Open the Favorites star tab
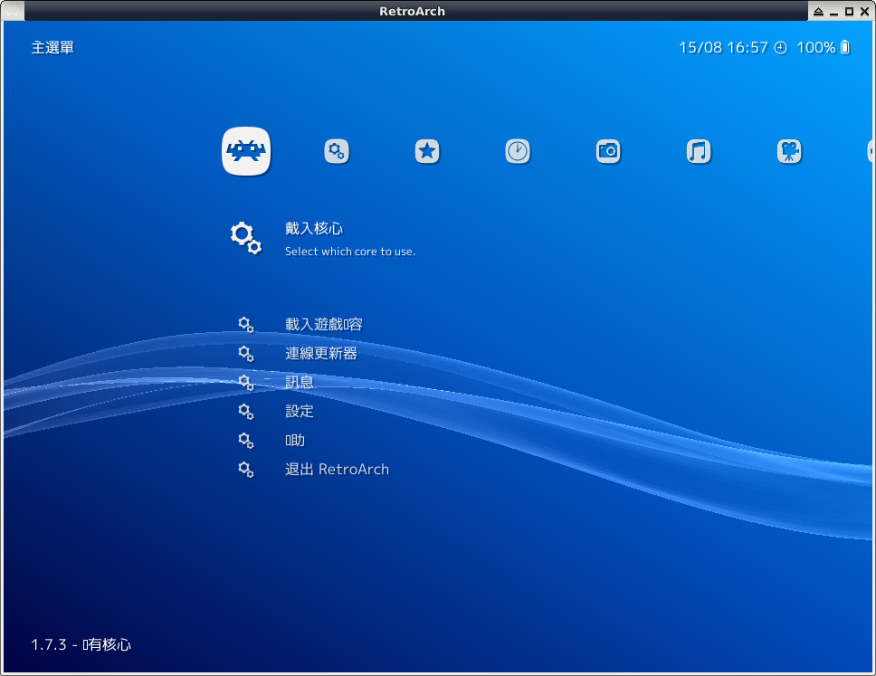Screen dimensions: 876x676 [427, 151]
